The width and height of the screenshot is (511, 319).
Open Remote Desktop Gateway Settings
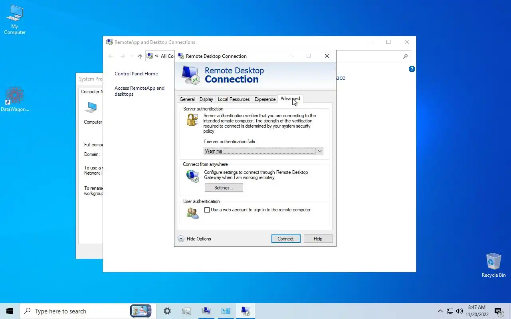coord(224,188)
